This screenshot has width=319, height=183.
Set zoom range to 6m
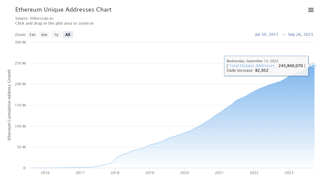(x=44, y=35)
